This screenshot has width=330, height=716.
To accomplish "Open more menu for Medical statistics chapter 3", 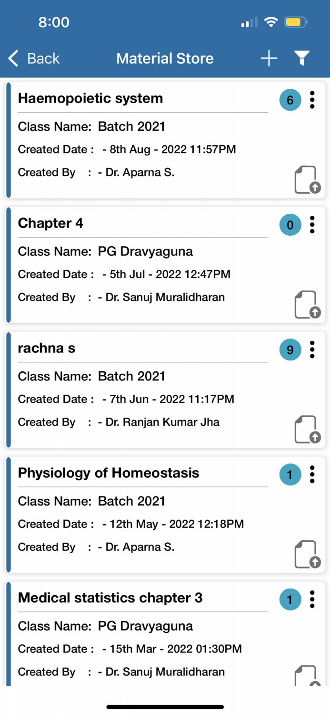I will pos(312,599).
